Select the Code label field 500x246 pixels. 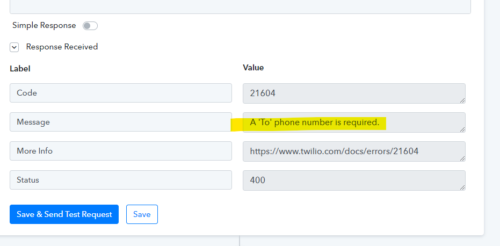(121, 93)
